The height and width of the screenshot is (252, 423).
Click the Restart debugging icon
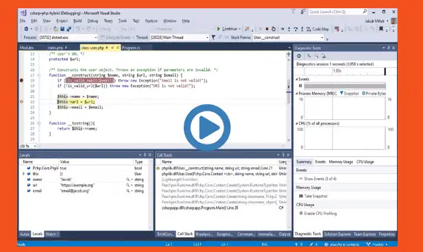(274, 29)
